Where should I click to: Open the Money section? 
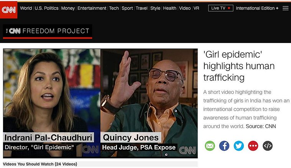click(68, 8)
